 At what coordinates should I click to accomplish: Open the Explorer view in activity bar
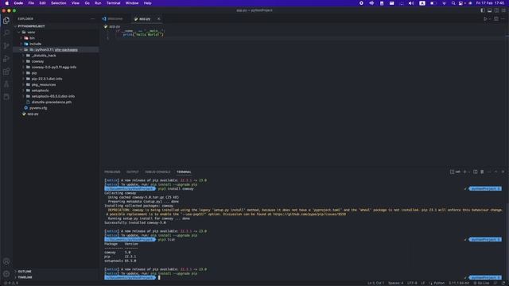point(6,21)
